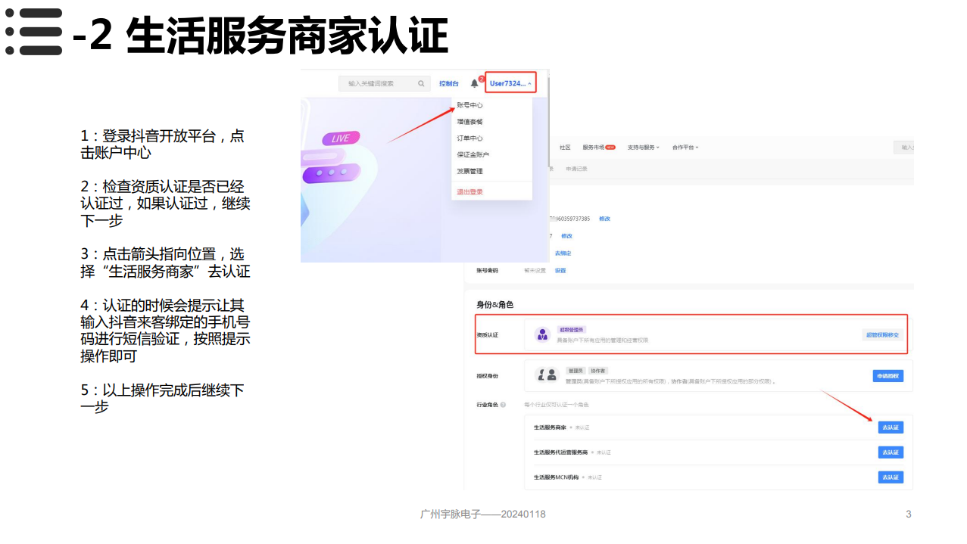The width and height of the screenshot is (967, 544).
Task: Switch to the 申请记录 tab
Action: pyautogui.click(x=576, y=169)
